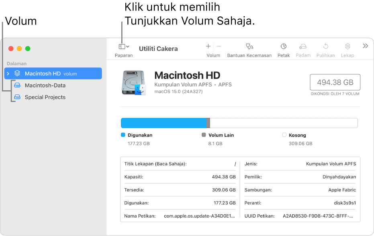Click the Lekap mount icon
The image size is (374, 236).
pyautogui.click(x=347, y=46)
